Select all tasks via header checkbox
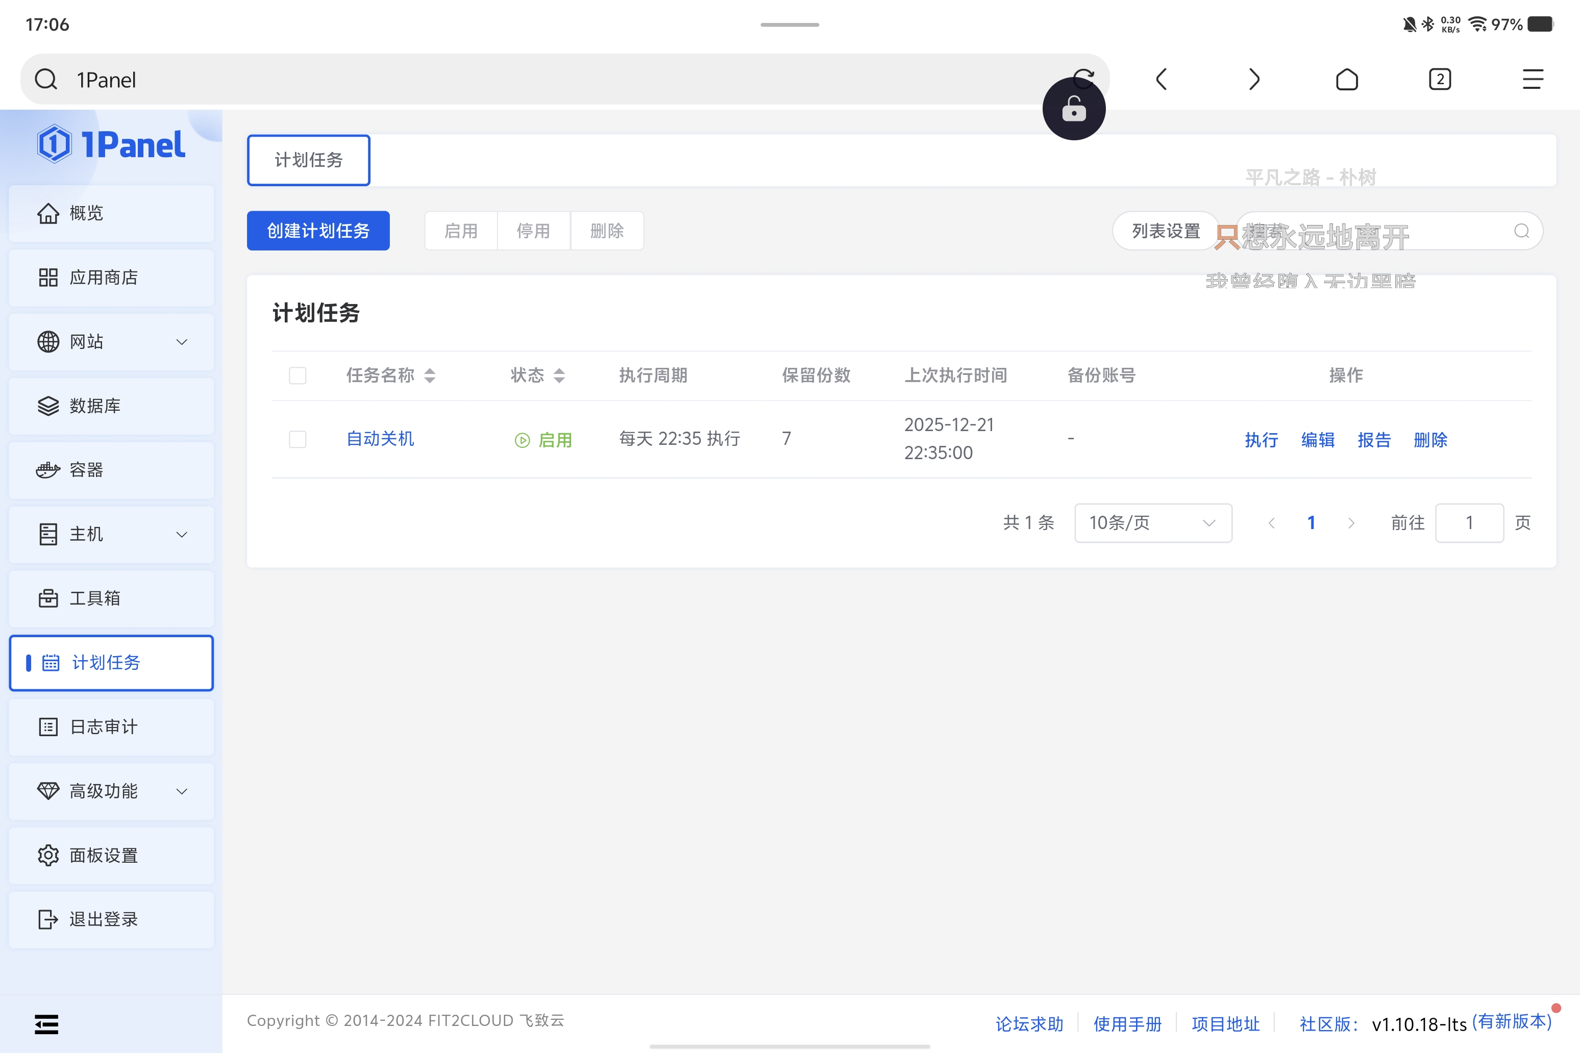The width and height of the screenshot is (1580, 1053). tap(298, 375)
